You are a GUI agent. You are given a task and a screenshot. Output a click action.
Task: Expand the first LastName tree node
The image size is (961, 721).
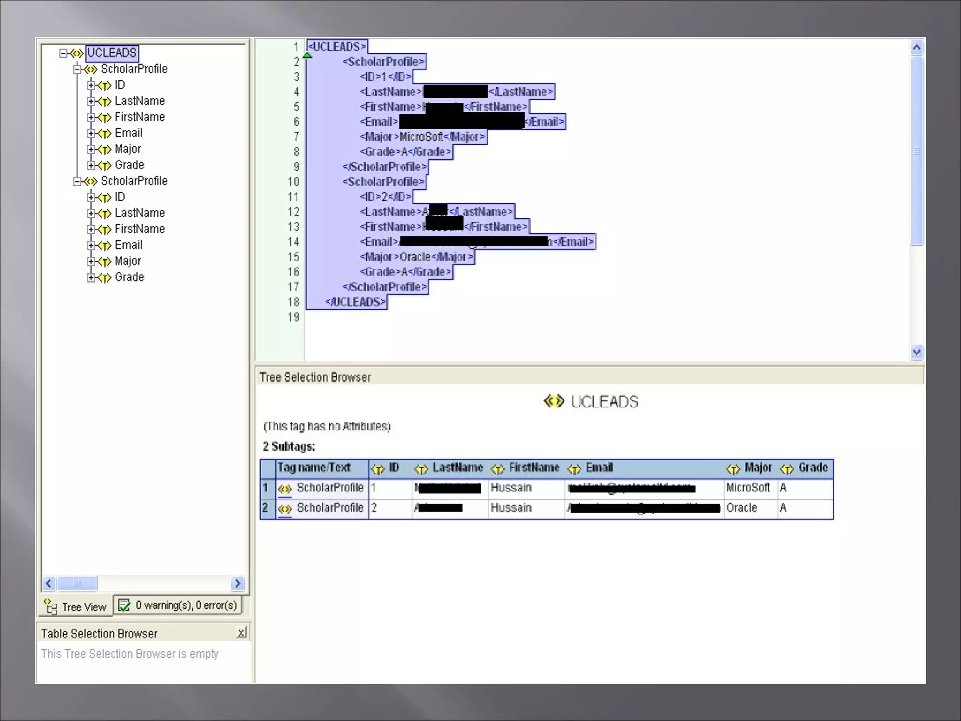(x=91, y=101)
